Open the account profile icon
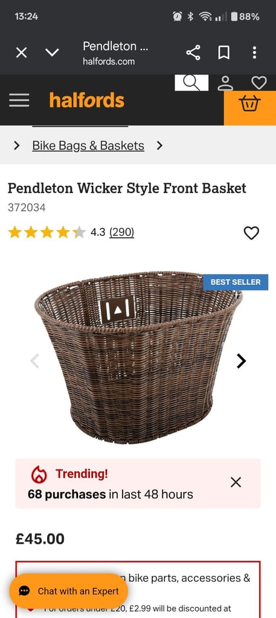 coord(225,82)
